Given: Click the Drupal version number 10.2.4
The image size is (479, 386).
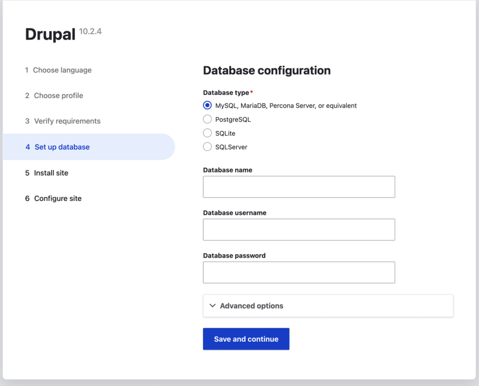Looking at the screenshot, I should click(90, 31).
